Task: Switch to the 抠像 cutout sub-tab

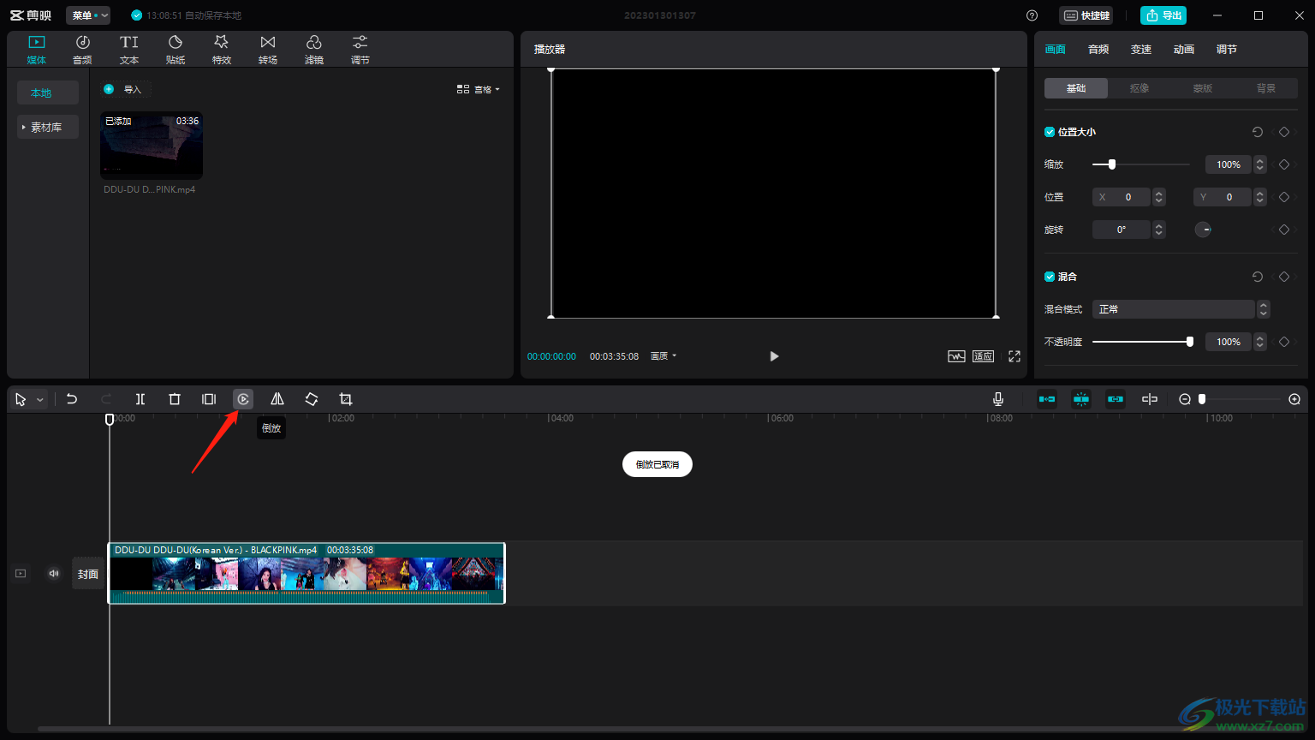Action: (1139, 88)
